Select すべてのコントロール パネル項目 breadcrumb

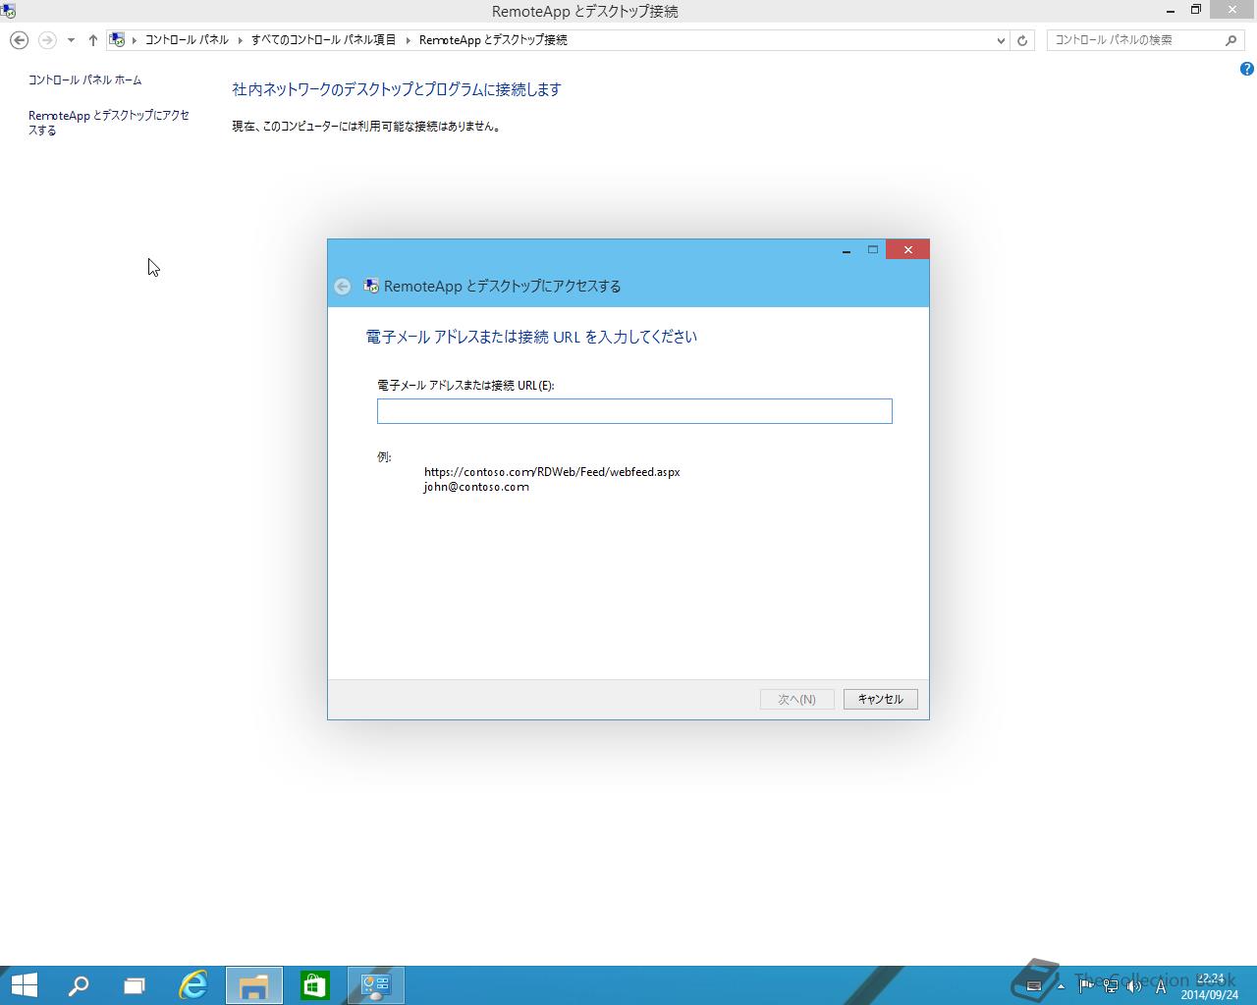[323, 40]
